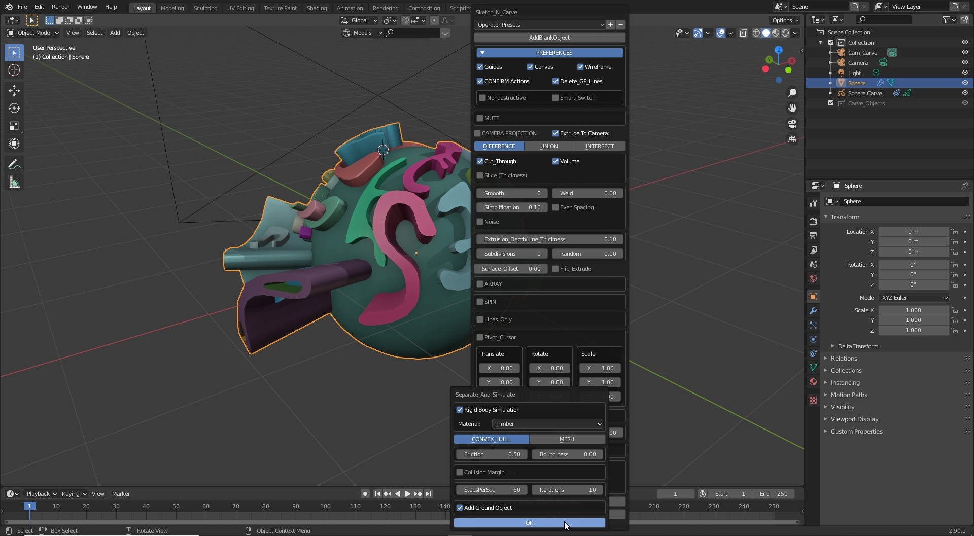The image size is (974, 536).
Task: Open the Render menu
Action: (60, 7)
